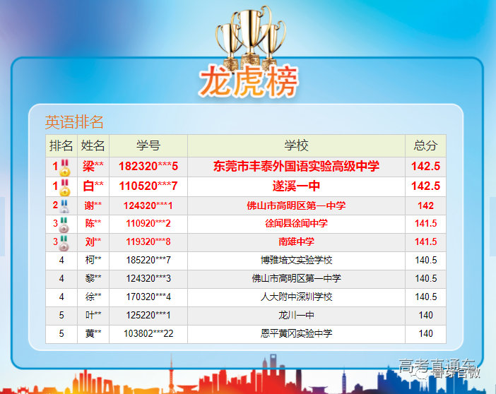496x394 pixels.
Task: Click the 排名 column header
Action: pos(61,145)
